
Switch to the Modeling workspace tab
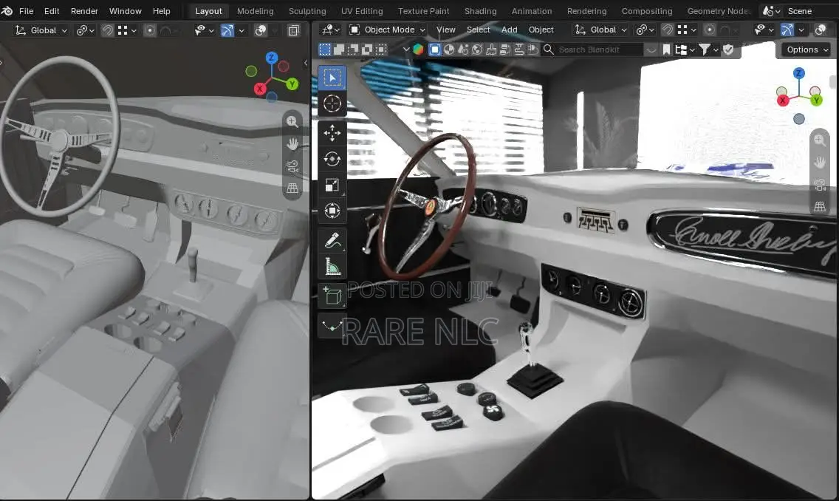256,10
